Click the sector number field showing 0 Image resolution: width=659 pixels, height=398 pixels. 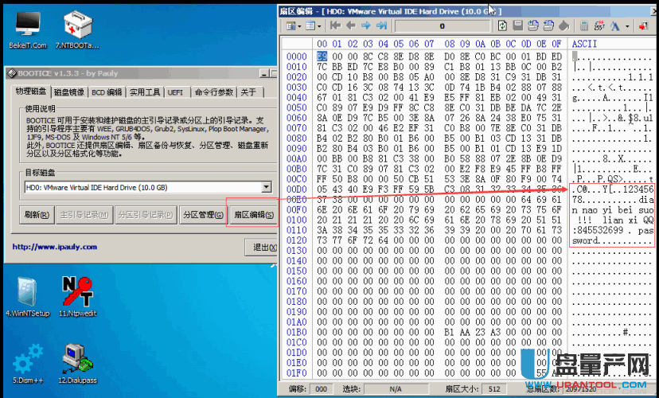coord(443,26)
